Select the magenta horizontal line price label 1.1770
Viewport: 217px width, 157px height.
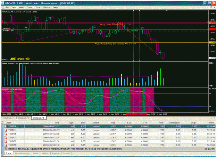pyautogui.click(x=212, y=29)
